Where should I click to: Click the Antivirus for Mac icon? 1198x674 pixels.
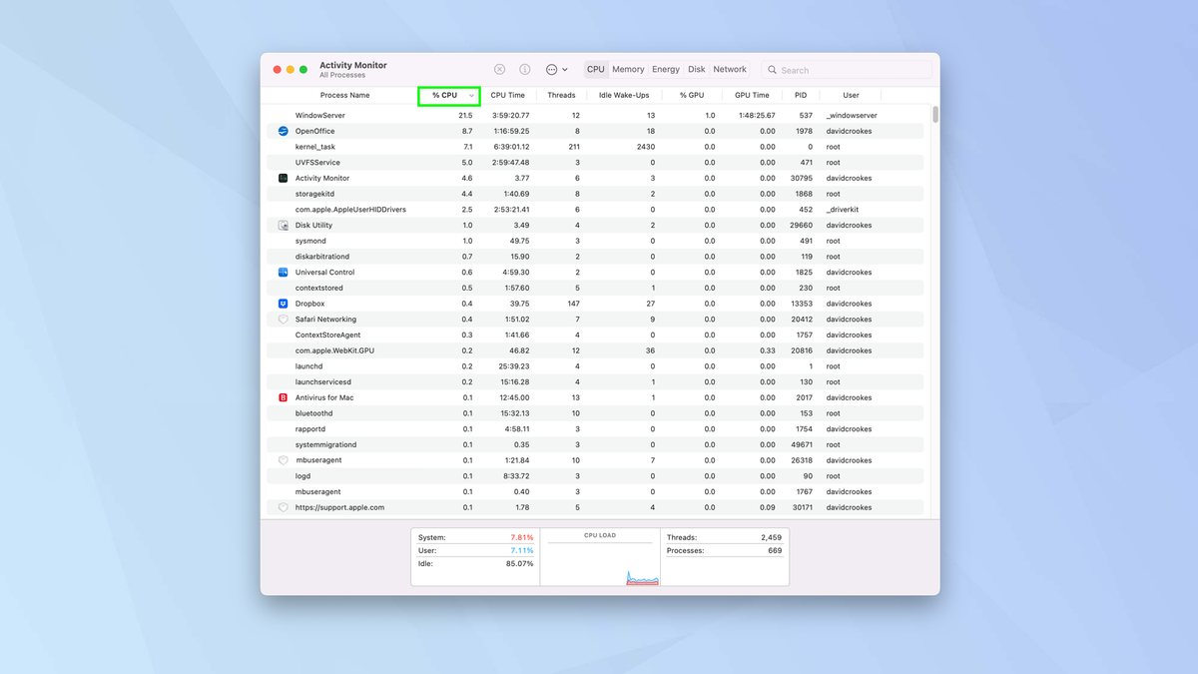tap(283, 397)
